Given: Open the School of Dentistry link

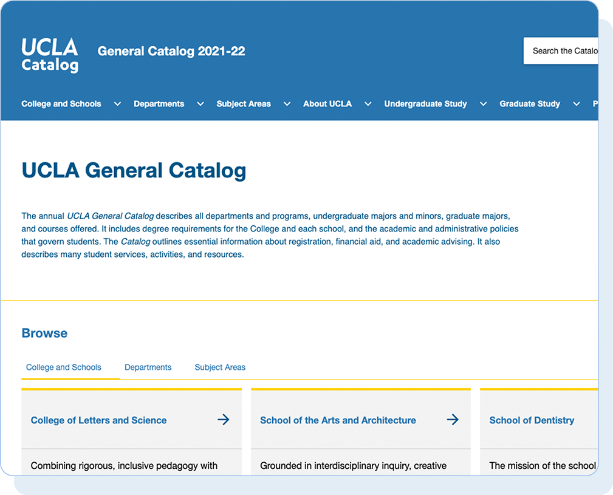Looking at the screenshot, I should [x=532, y=420].
